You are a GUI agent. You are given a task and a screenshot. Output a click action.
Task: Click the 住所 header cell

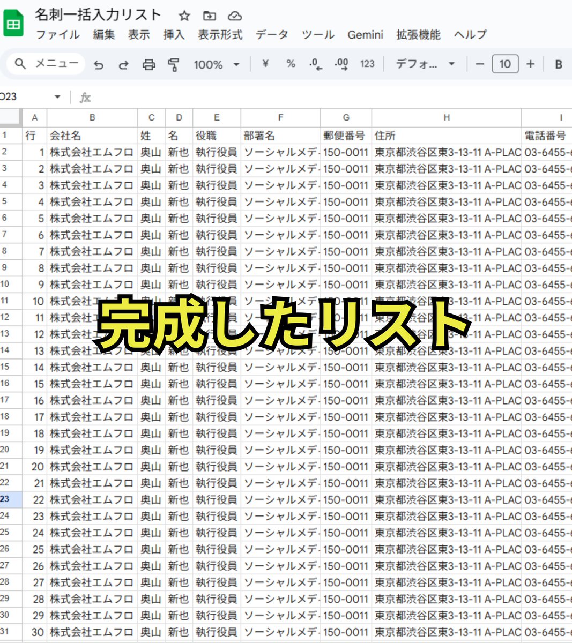point(447,136)
